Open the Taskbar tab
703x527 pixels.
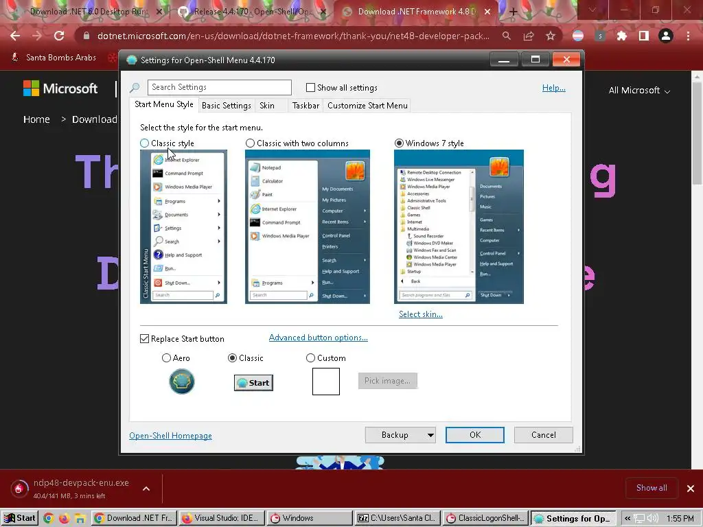point(306,105)
